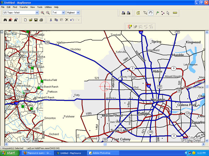Click Send To Device icon
Screen dimensions: 209x156
pyautogui.click(x=123, y=13)
